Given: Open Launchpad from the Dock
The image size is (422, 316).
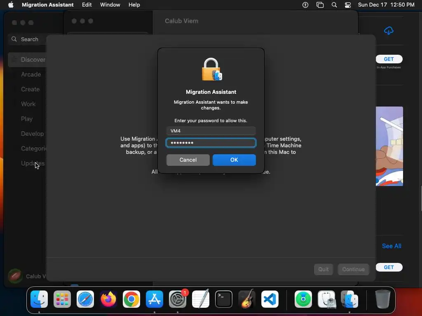Looking at the screenshot, I should [62, 299].
